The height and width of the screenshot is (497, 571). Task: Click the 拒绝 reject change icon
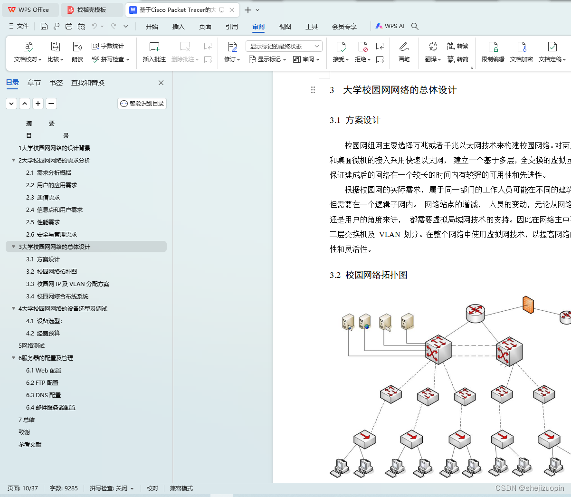(363, 47)
